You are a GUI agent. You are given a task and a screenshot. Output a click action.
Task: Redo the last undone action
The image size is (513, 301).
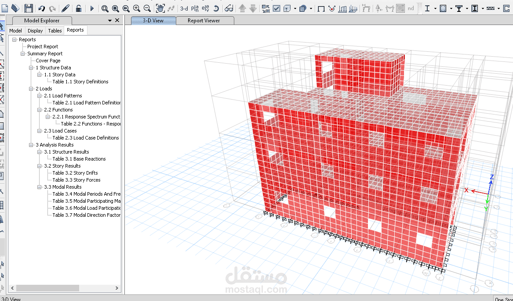tap(52, 8)
